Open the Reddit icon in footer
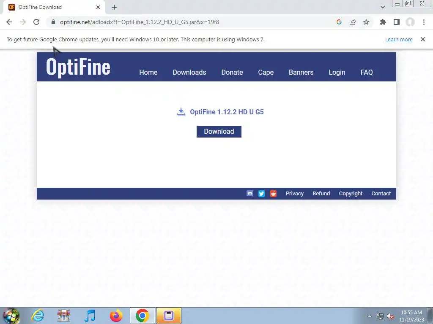433x324 pixels. coord(274,194)
